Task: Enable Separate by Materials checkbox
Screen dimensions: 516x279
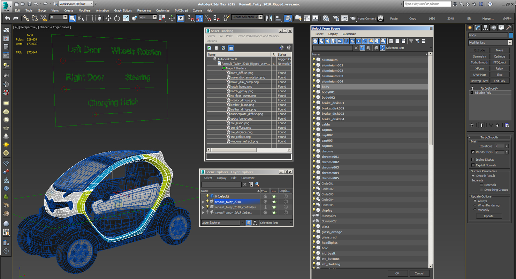Action: coord(481,185)
